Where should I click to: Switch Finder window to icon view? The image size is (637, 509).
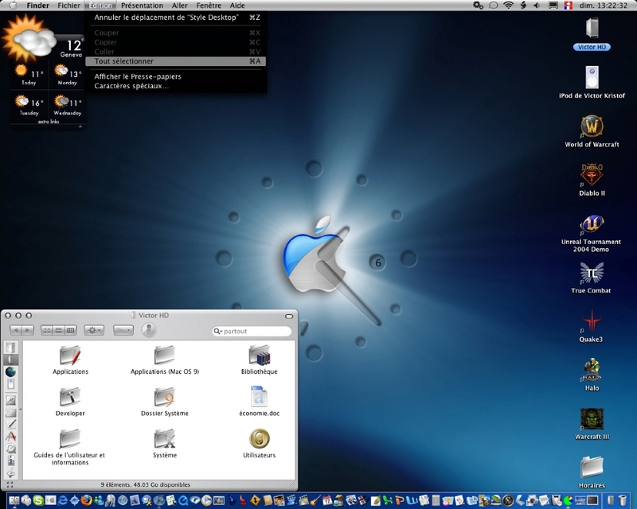[47, 330]
